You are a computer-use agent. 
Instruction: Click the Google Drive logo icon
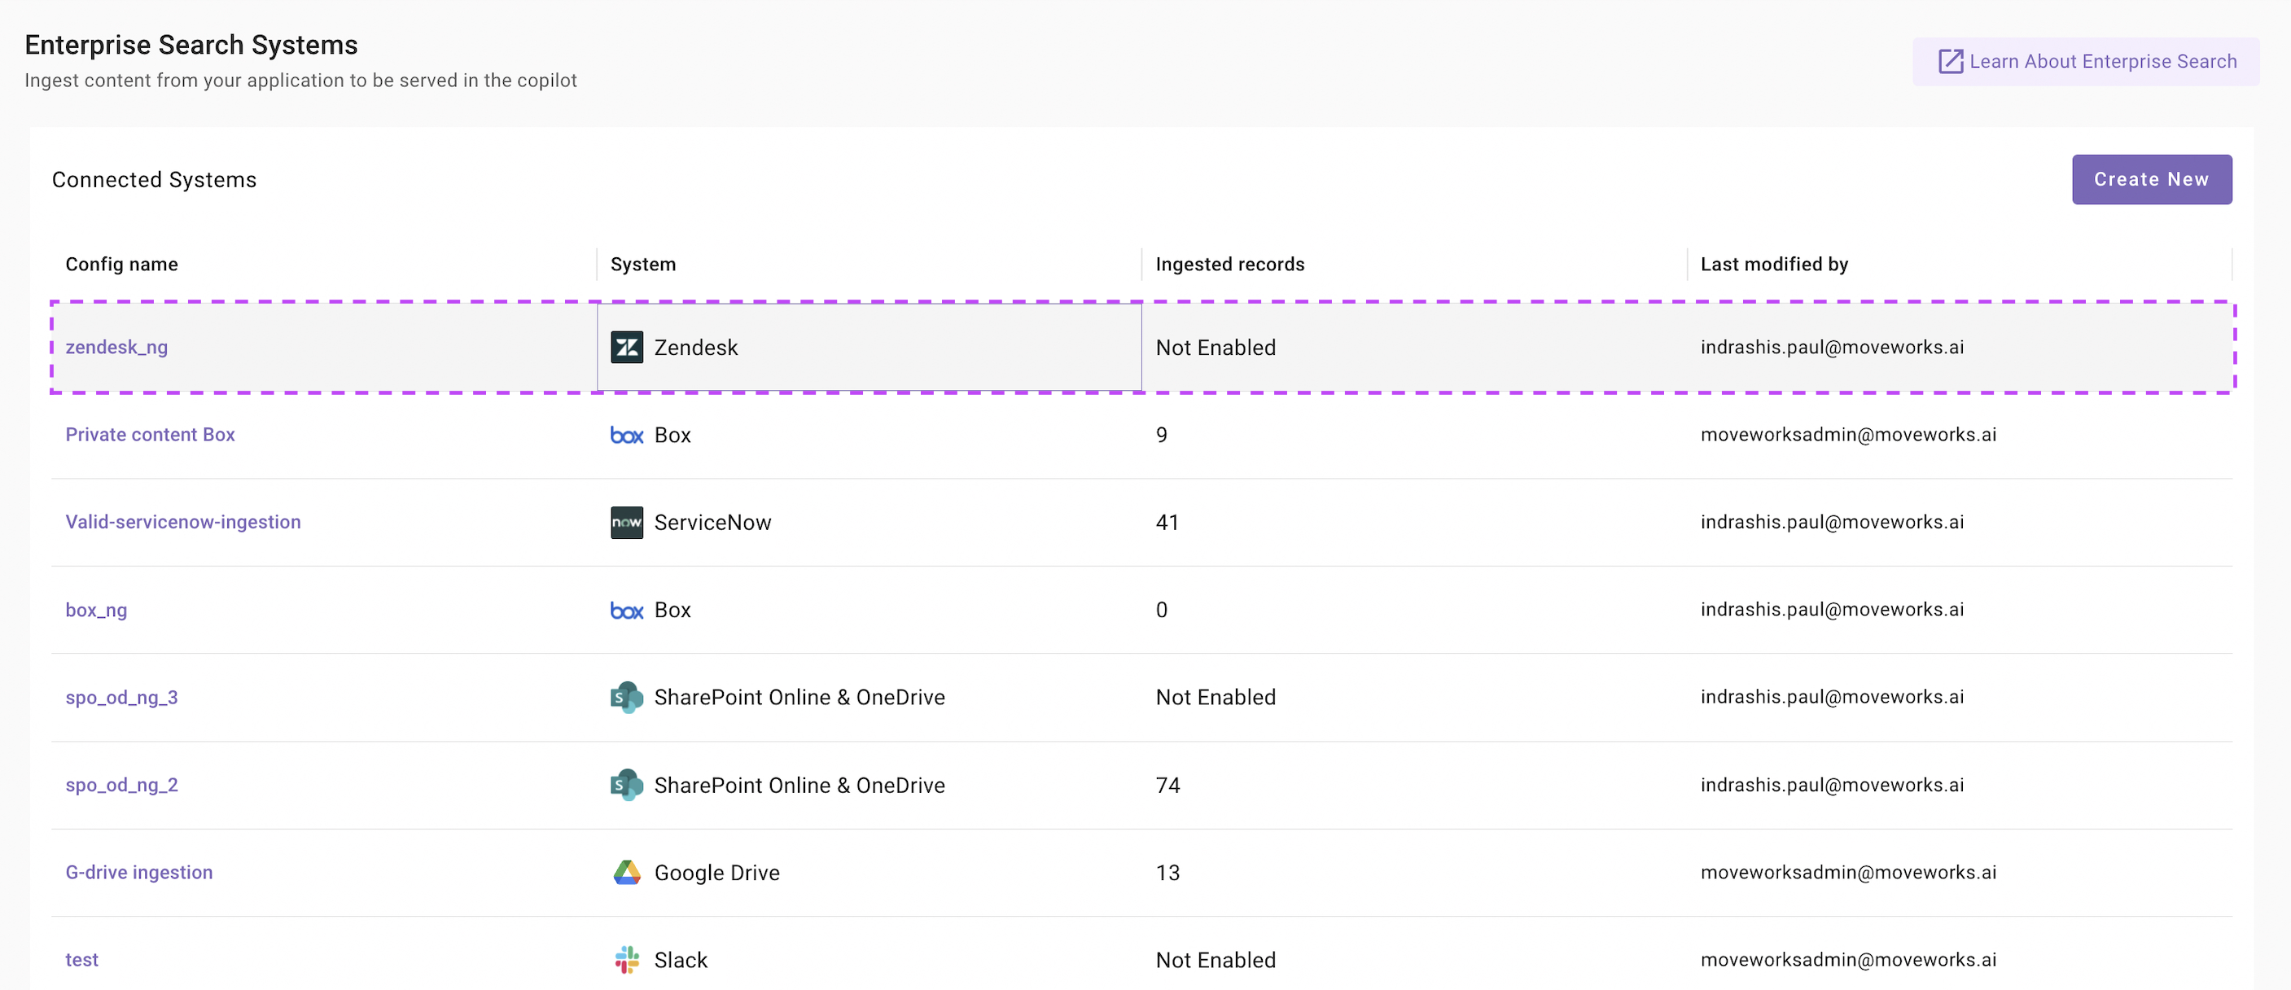click(x=626, y=873)
